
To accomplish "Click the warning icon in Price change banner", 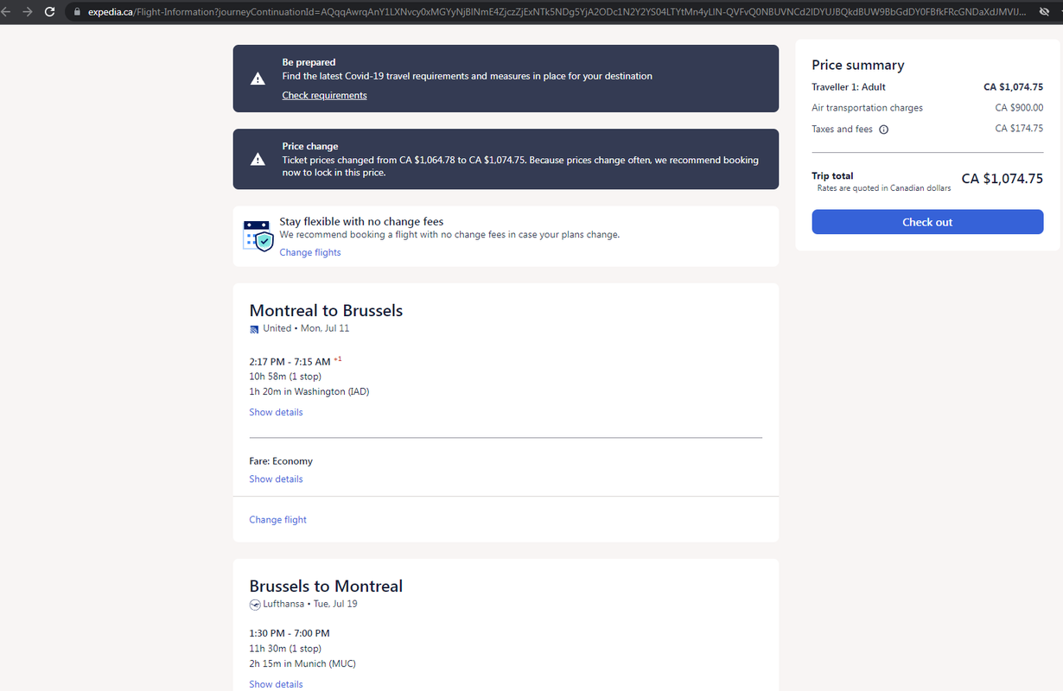I will coord(258,159).
